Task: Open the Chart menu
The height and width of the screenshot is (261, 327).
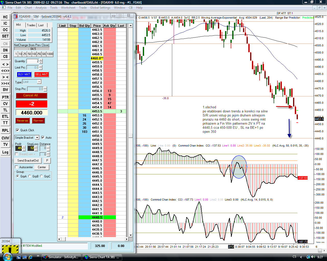Action: pos(28,8)
